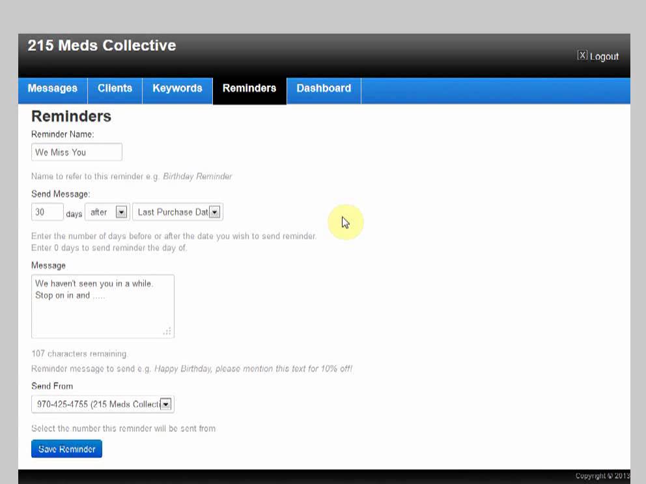Switch to the Clients tab

pyautogui.click(x=115, y=88)
